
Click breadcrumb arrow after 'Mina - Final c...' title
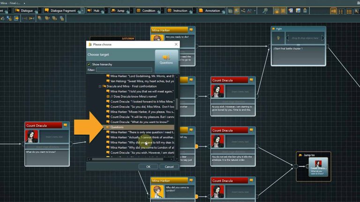24,3
